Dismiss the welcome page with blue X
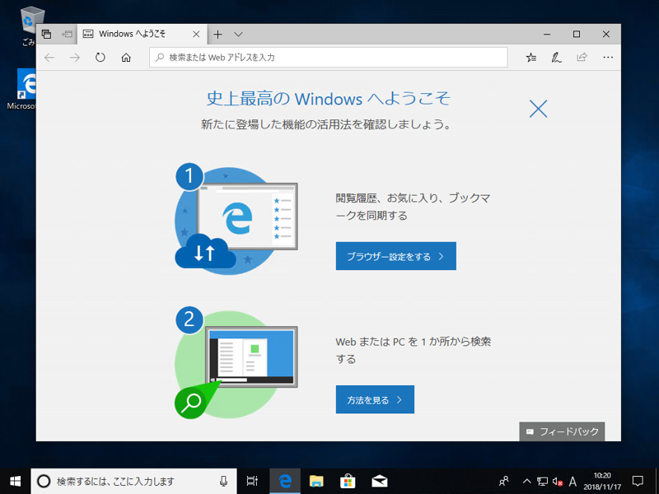Screen dimensions: 659x494 [539, 109]
